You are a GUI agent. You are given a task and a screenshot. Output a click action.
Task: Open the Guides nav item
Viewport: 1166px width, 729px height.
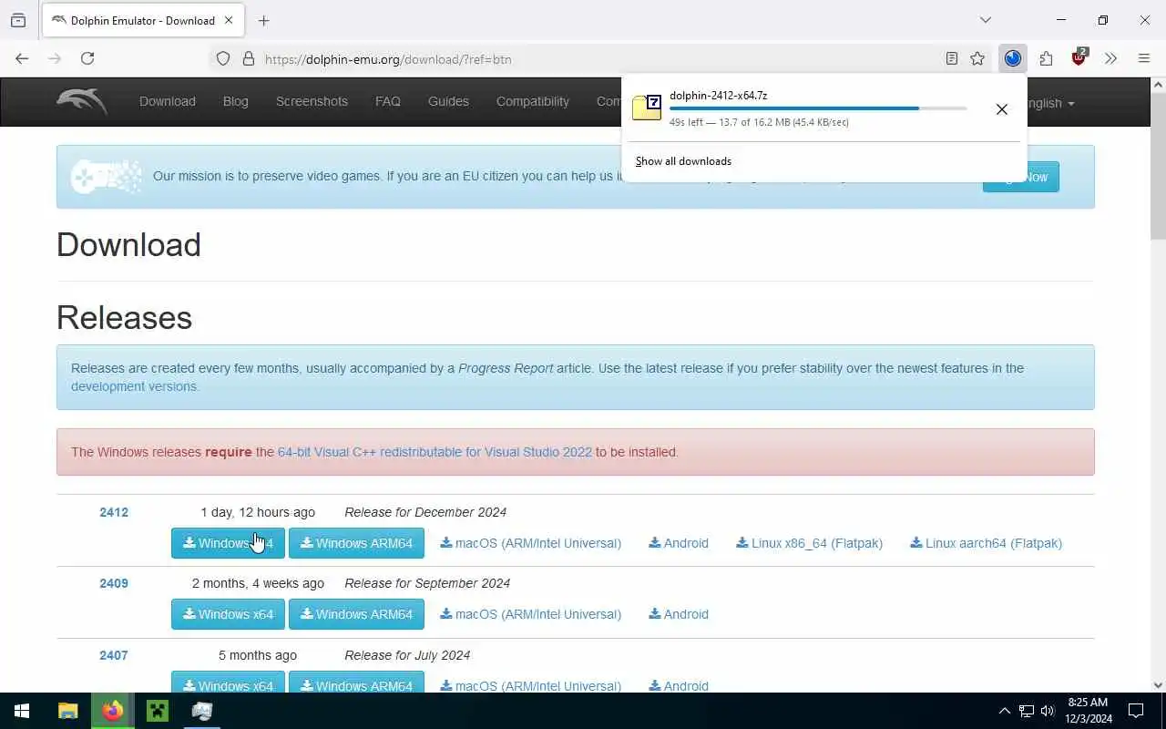(x=448, y=101)
